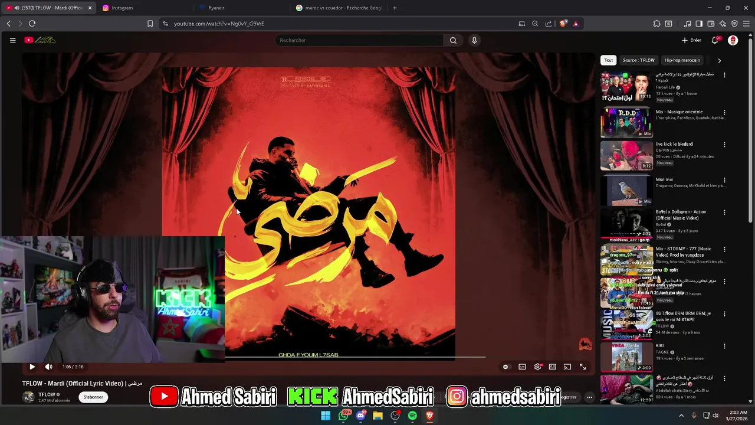The height and width of the screenshot is (425, 755).
Task: Open the browser main menu
Action: pyautogui.click(x=747, y=24)
